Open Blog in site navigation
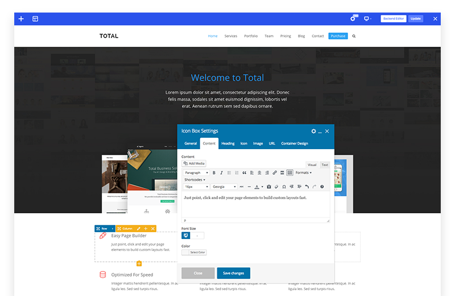Viewport: 455px width, 296px height. [301, 36]
